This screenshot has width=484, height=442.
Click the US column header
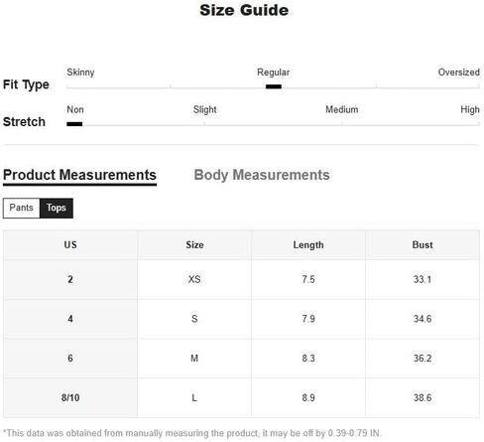coord(70,245)
